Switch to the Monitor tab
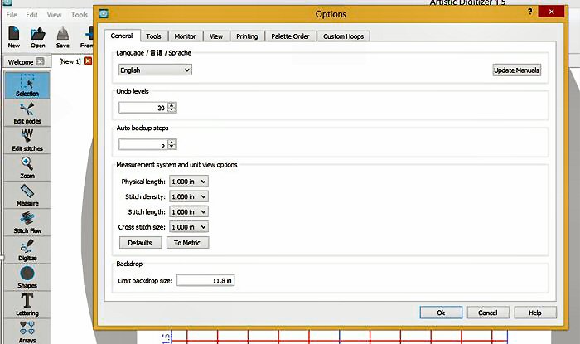 tap(185, 36)
